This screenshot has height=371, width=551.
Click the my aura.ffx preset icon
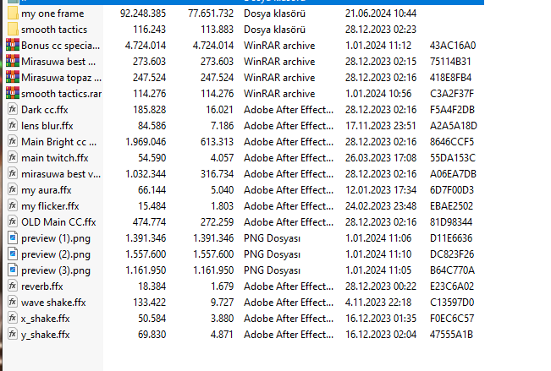13,190
